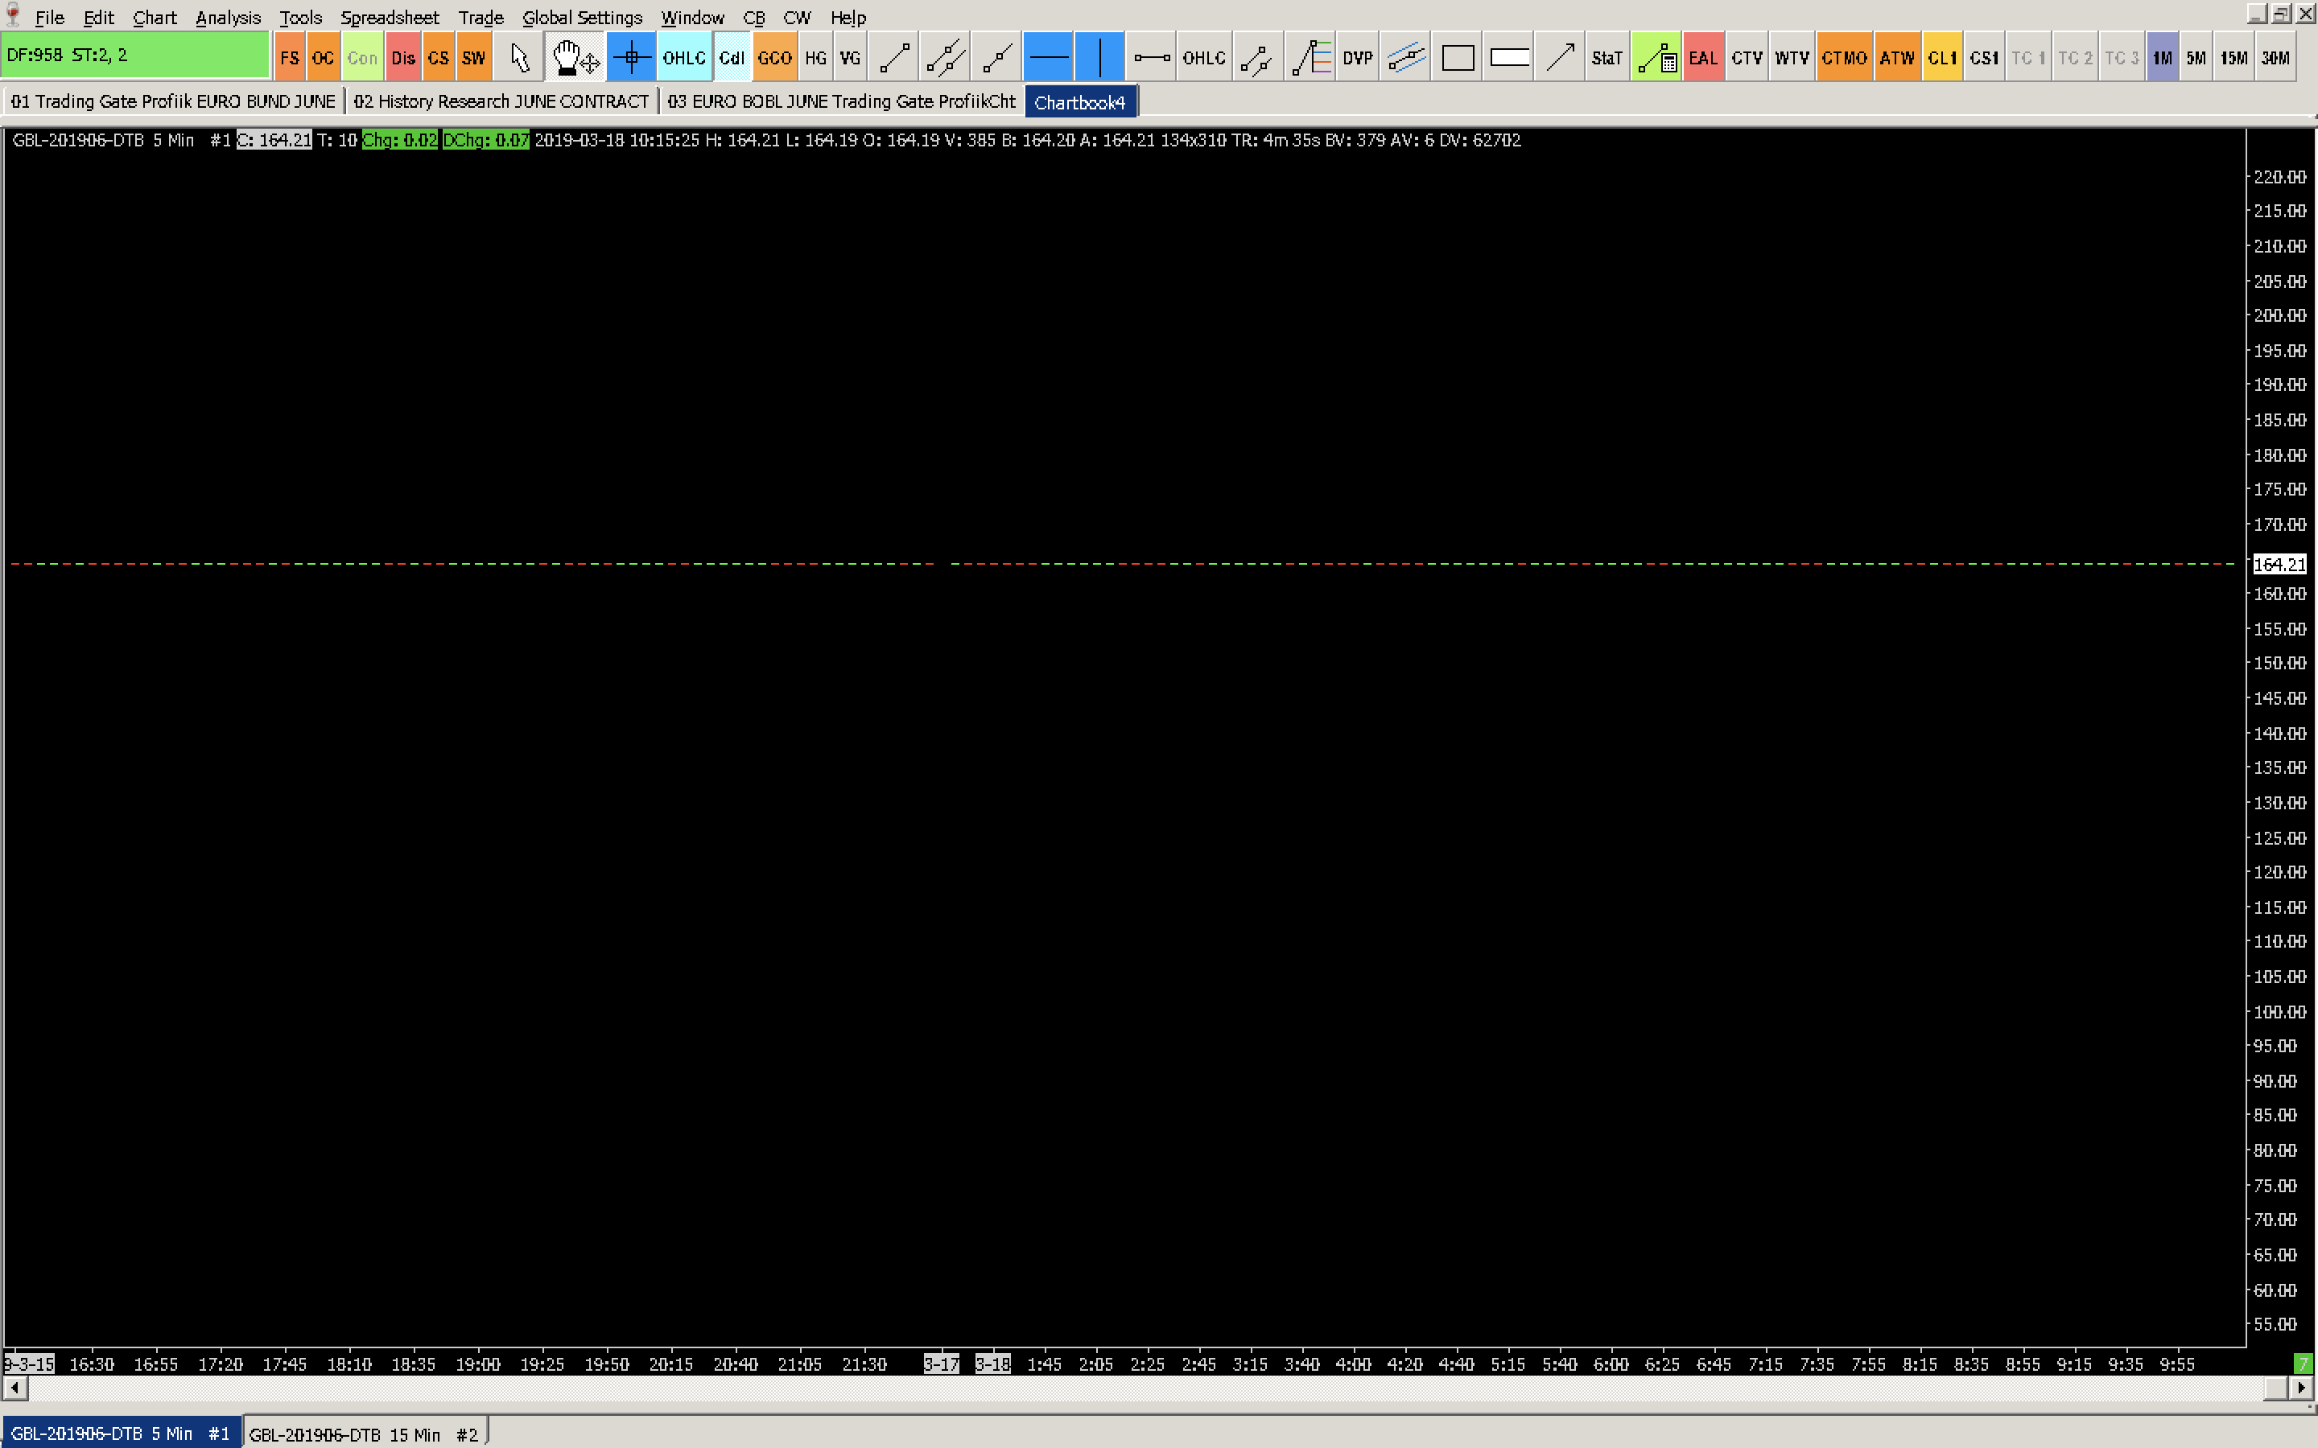Toggle the 1M timeframe button
Screen dimensions: 2318x1448
tap(2162, 57)
